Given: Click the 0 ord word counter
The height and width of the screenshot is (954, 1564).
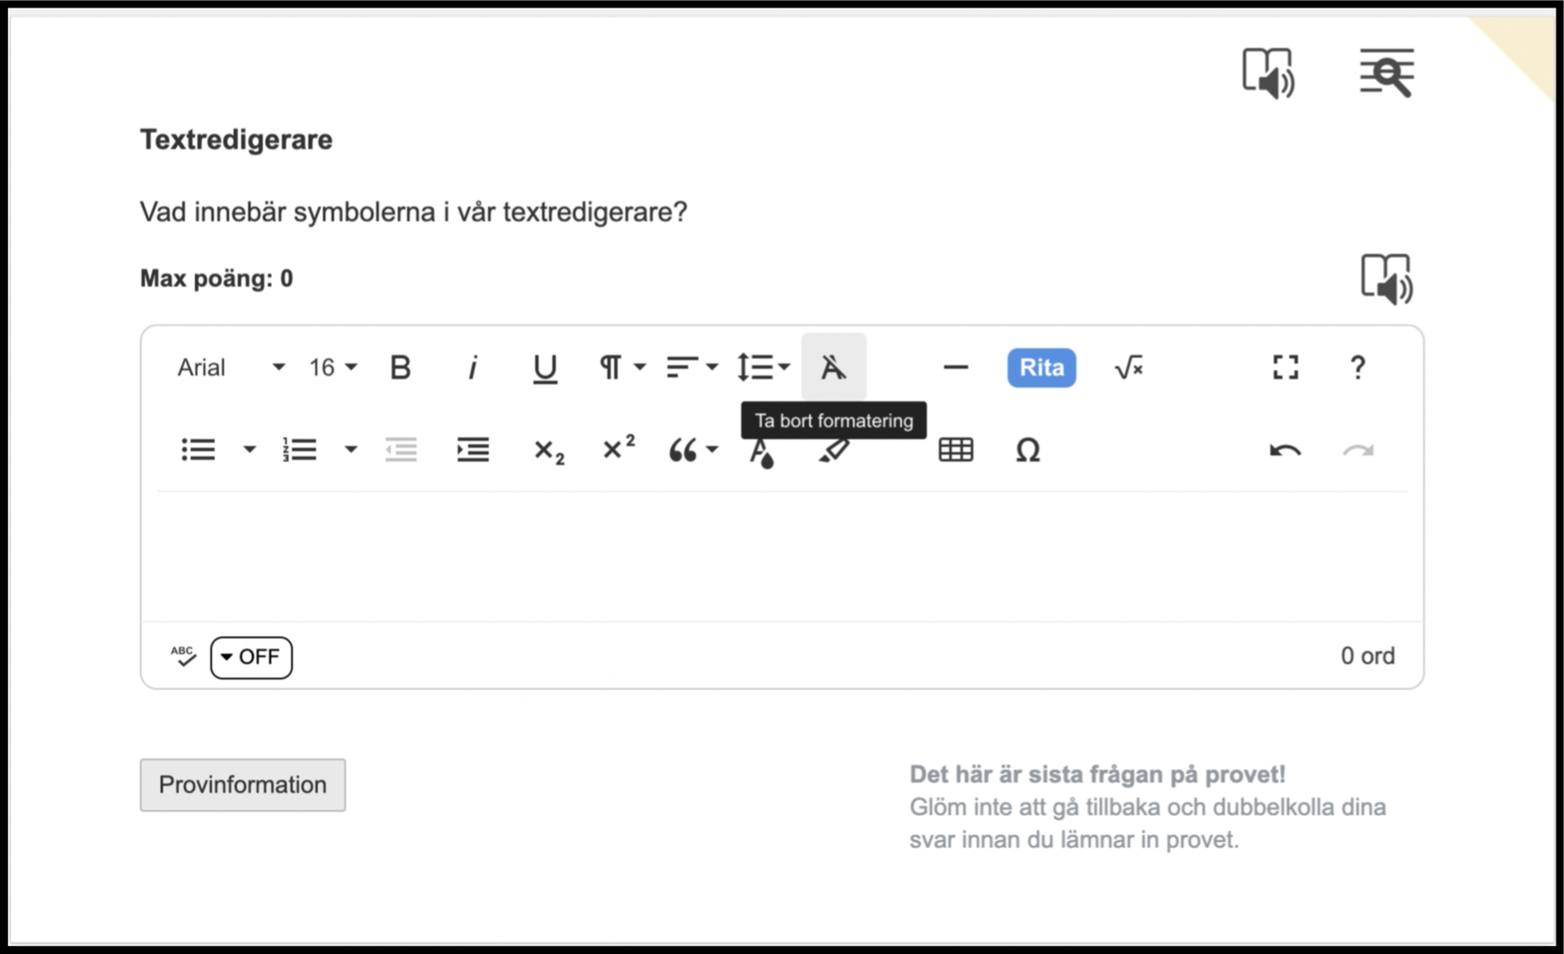Looking at the screenshot, I should [x=1368, y=657].
